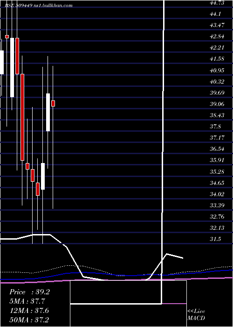Click the 40.95 price axis label

click(x=217, y=70)
